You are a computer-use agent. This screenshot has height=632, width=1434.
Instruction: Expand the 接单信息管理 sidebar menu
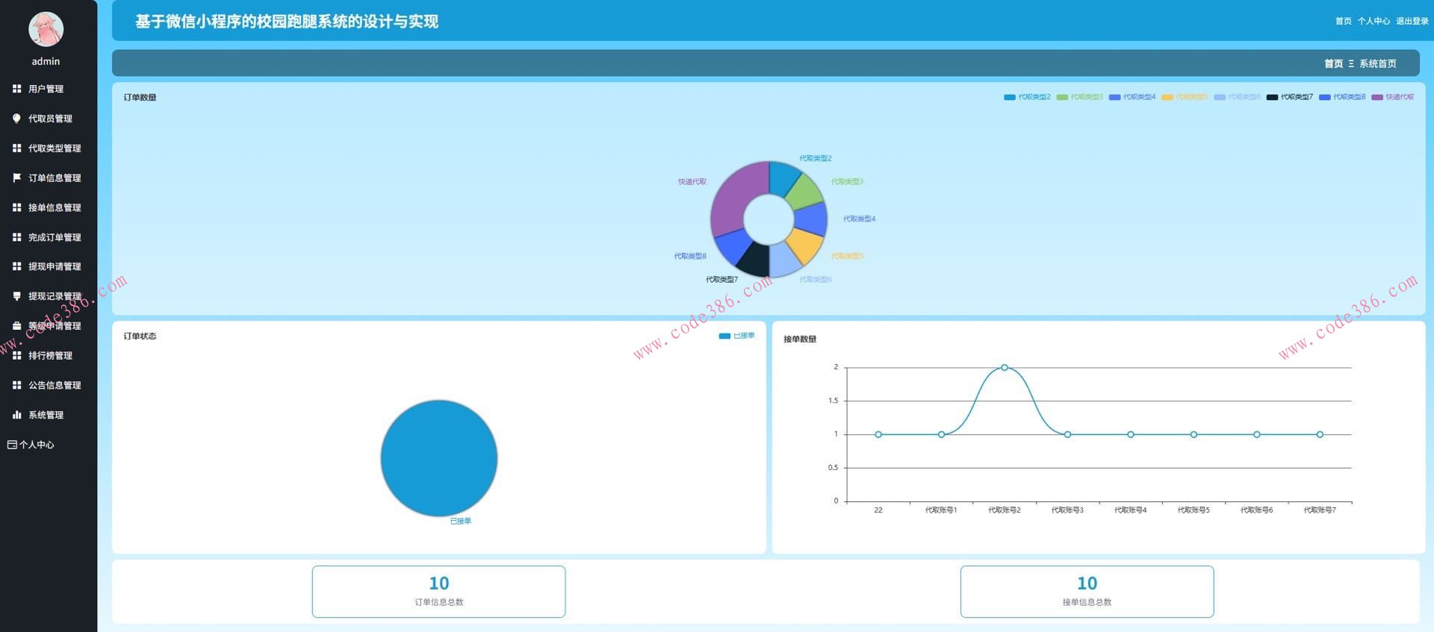[55, 207]
